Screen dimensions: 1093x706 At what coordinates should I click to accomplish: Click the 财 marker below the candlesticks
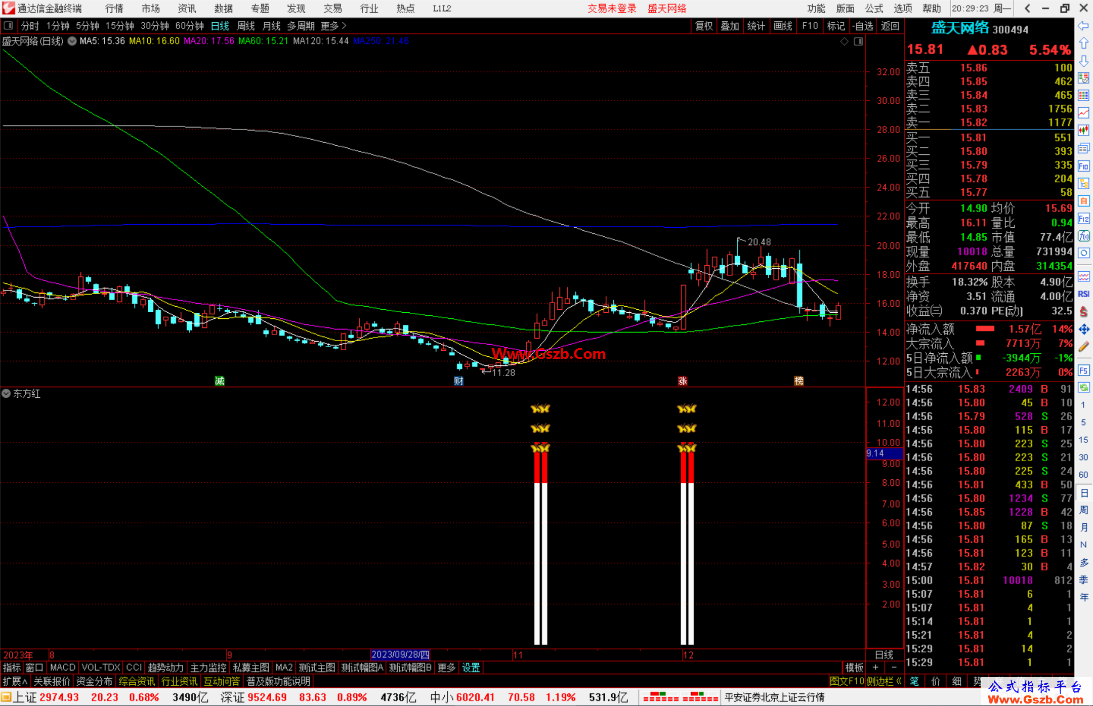pos(458,381)
